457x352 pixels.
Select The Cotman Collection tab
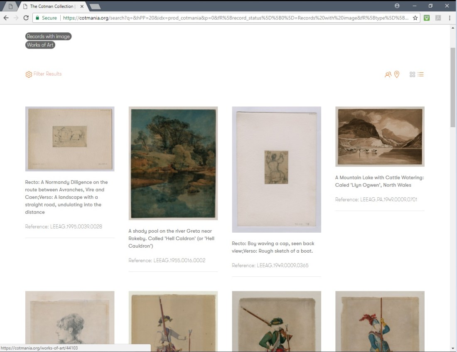coord(52,6)
